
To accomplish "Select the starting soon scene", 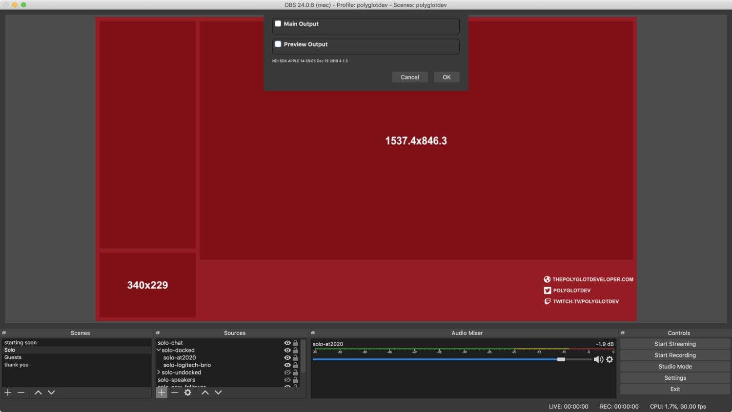I will tap(77, 343).
